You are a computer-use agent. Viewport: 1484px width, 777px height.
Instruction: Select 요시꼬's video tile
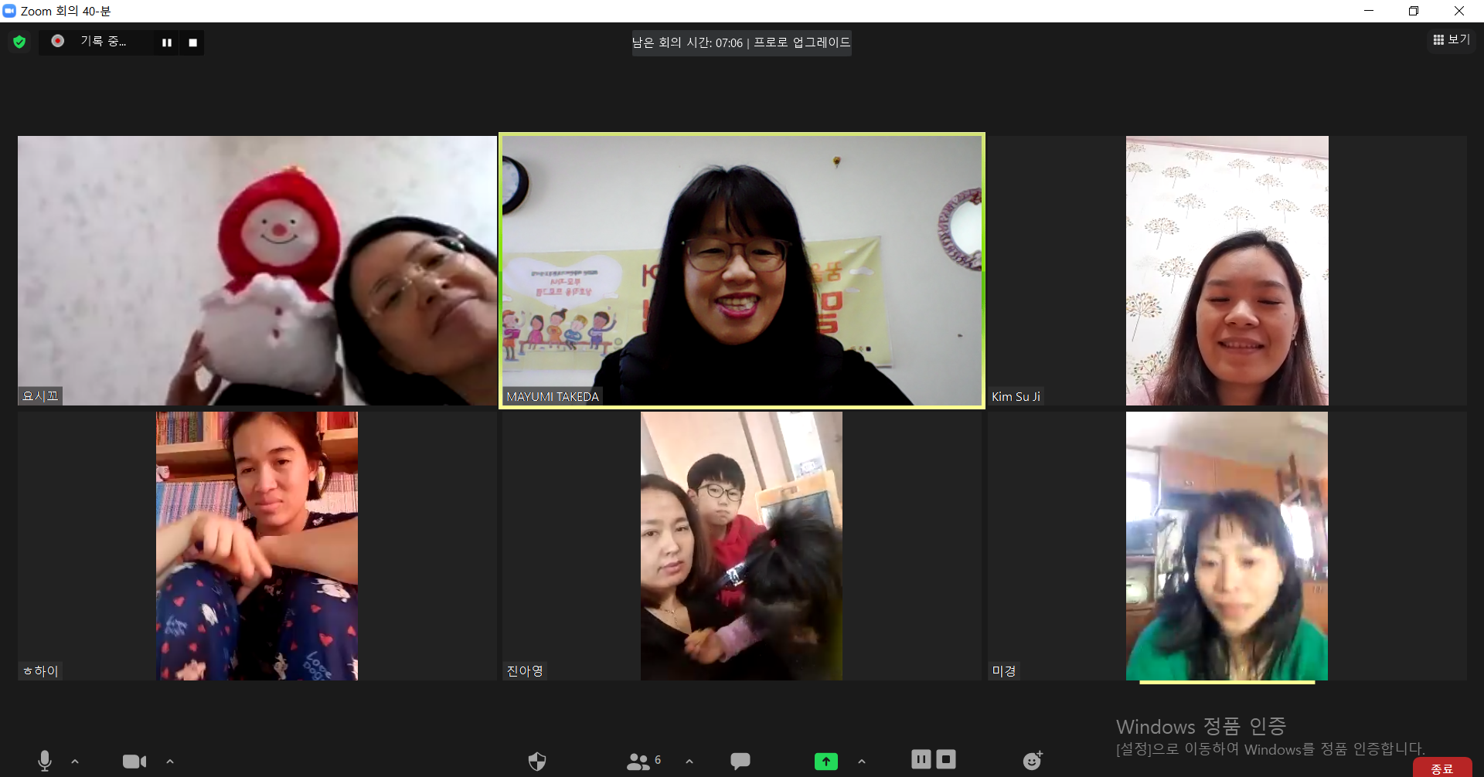[x=257, y=270]
